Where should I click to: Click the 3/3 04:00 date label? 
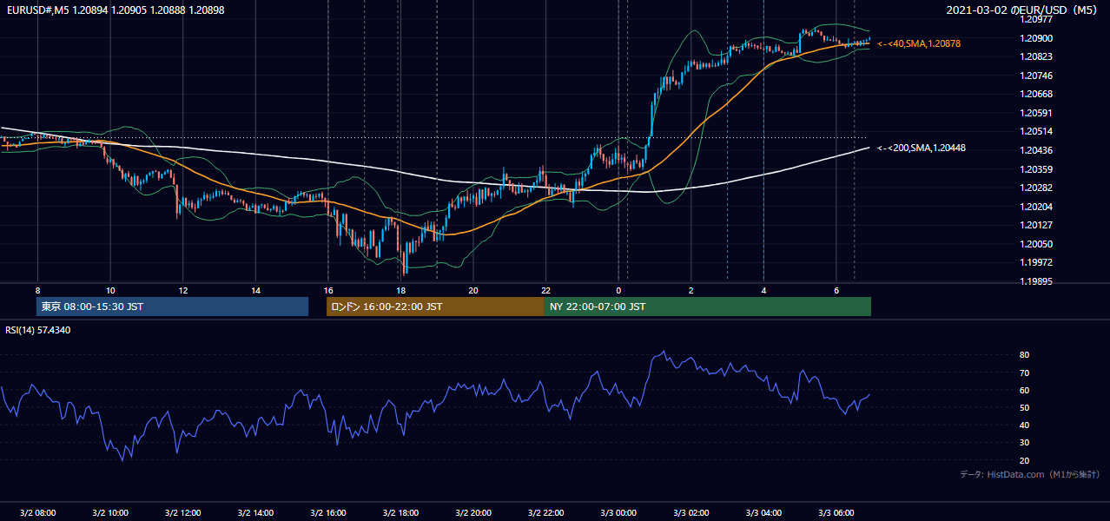pyautogui.click(x=763, y=512)
